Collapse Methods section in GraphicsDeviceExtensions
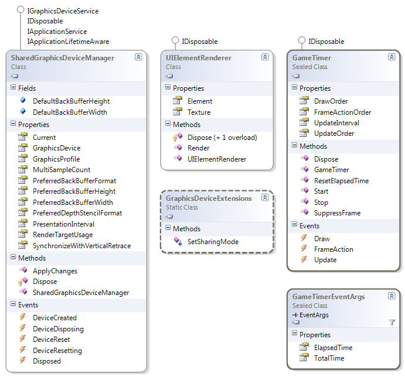The width and height of the screenshot is (405, 377). pos(168,228)
